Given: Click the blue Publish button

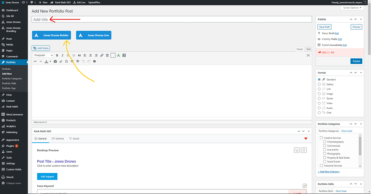Looking at the screenshot, I should [x=357, y=61].
